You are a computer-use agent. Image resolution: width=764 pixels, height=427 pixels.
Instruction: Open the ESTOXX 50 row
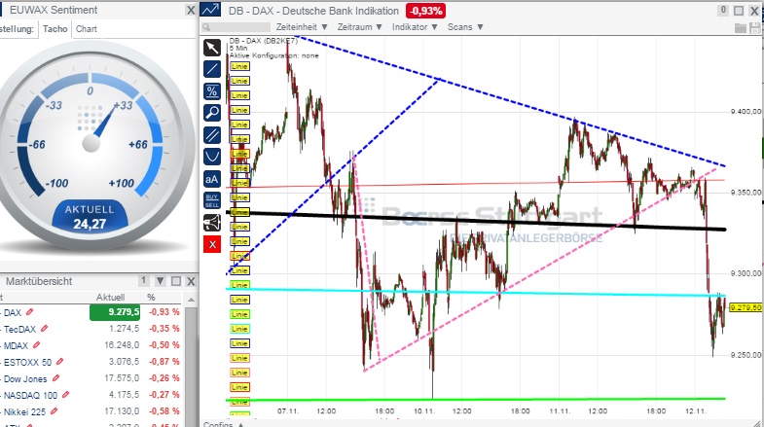click(x=91, y=362)
